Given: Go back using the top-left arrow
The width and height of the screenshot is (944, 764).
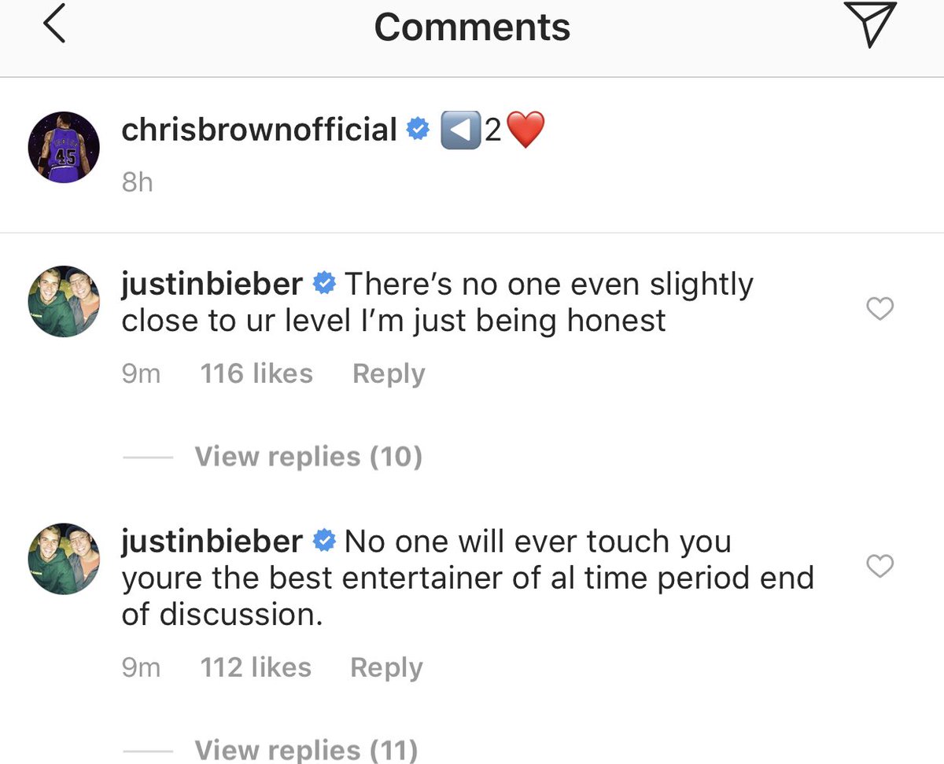Looking at the screenshot, I should (53, 27).
